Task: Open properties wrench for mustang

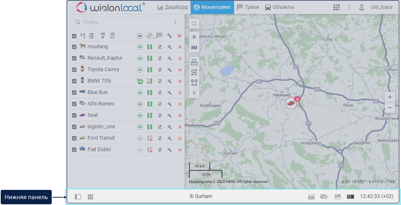Action: coord(169,47)
